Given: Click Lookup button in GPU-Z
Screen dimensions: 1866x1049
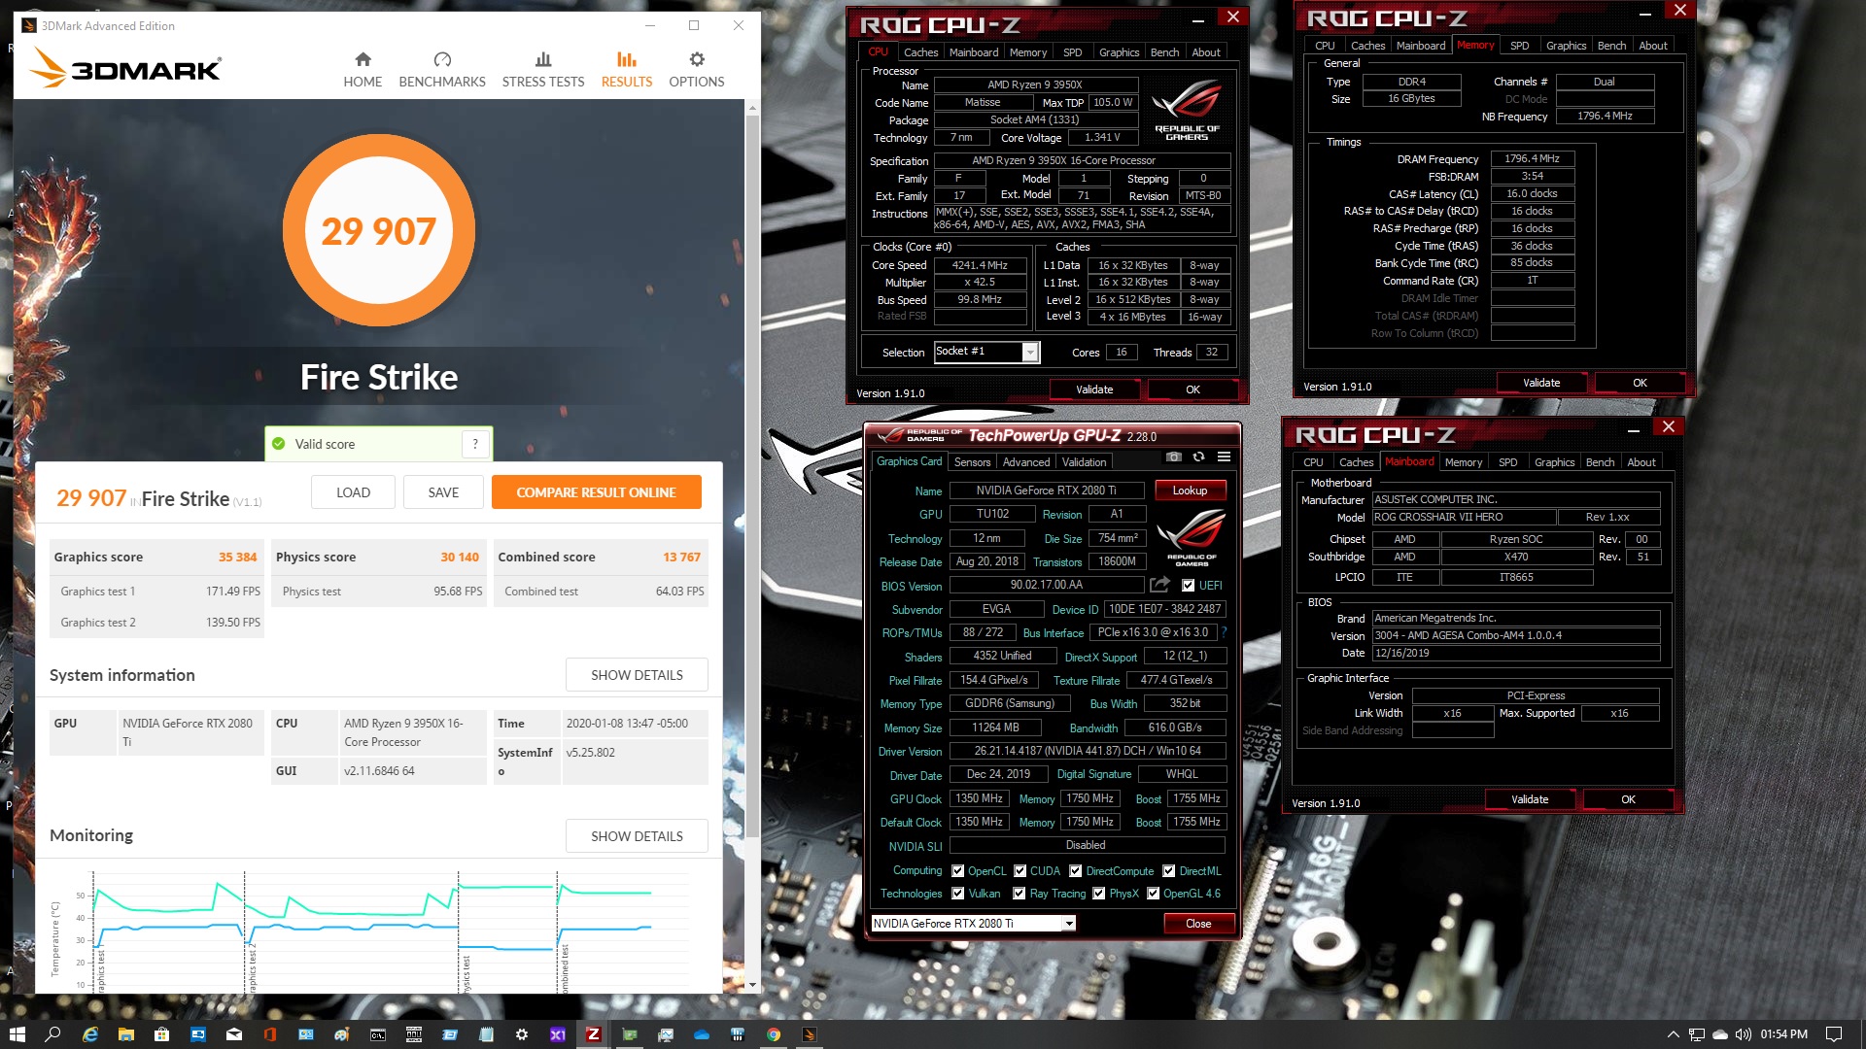Looking at the screenshot, I should pos(1190,491).
